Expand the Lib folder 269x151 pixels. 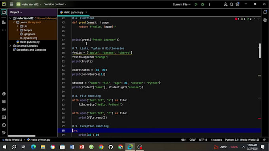tap(17, 26)
